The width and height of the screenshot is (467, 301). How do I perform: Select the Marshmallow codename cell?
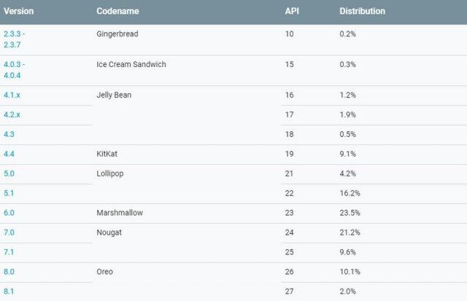pos(119,214)
